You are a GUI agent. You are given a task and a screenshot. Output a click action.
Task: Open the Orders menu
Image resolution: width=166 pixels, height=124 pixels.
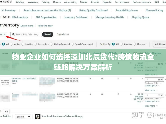tap(57, 2)
